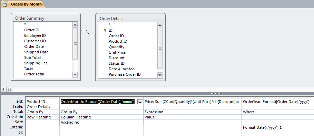This screenshot has height=136, width=314.
Task: Click the Format(Date(),"yyyy")-1 Criteria cell
Action: (278, 127)
